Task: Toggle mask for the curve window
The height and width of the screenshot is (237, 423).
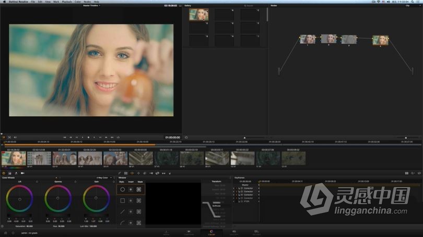Action: 139,223
